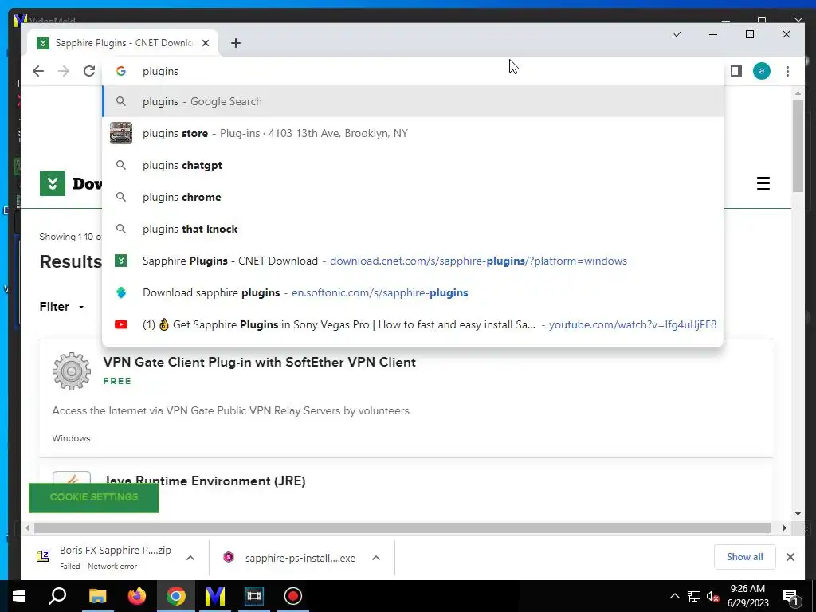Viewport: 816px width, 612px height.
Task: Click the scroll right arrow
Action: tap(785, 528)
